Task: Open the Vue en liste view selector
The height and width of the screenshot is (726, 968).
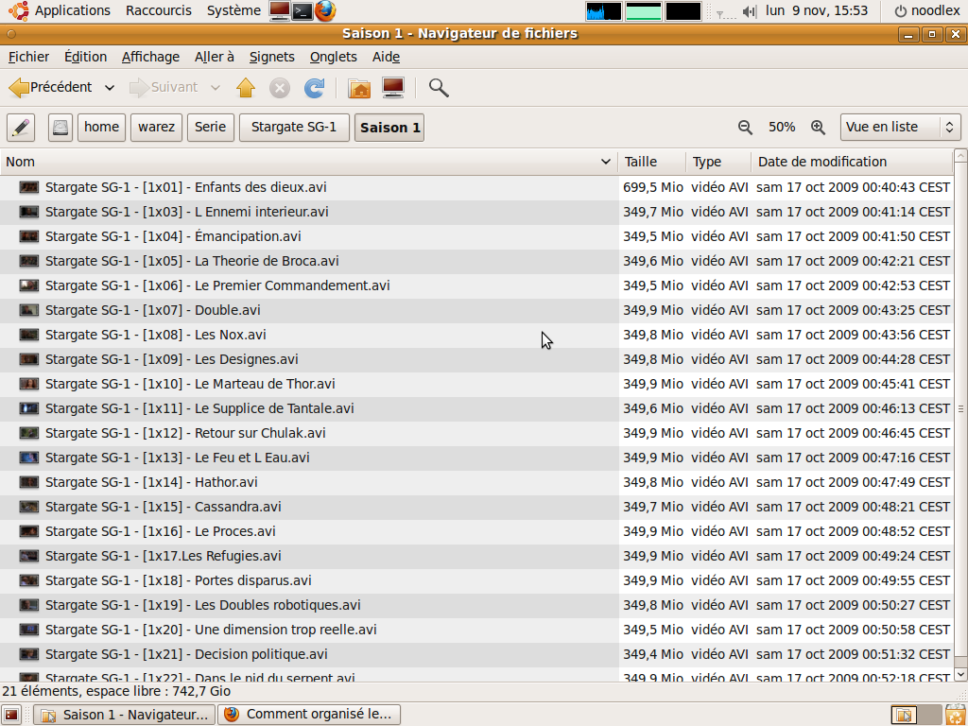Action: pyautogui.click(x=900, y=128)
